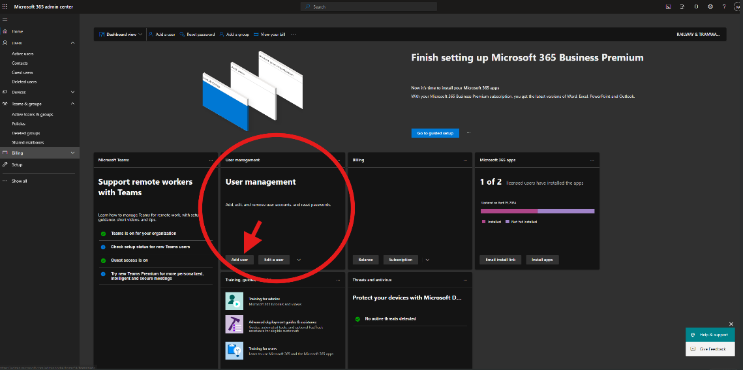
Task: Click Add a group in top toolbar
Action: click(x=234, y=35)
